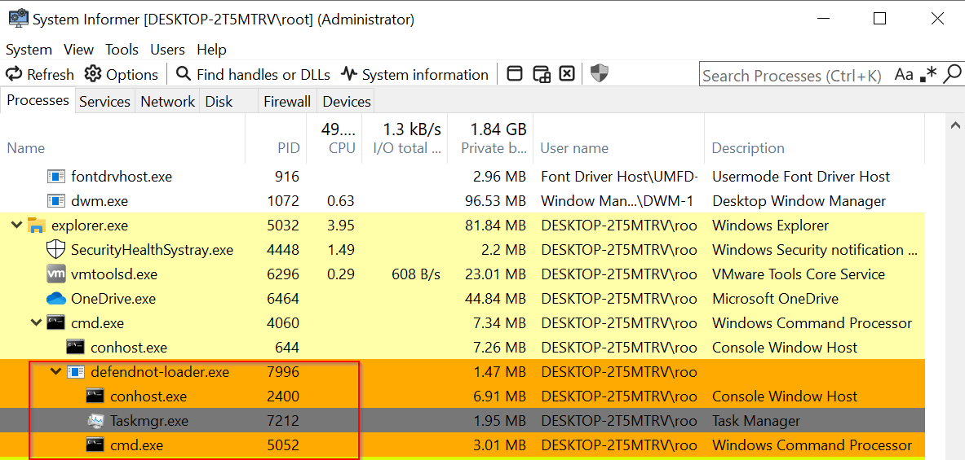Switch to the Firewall tab
This screenshot has width=965, height=460.
tap(287, 101)
